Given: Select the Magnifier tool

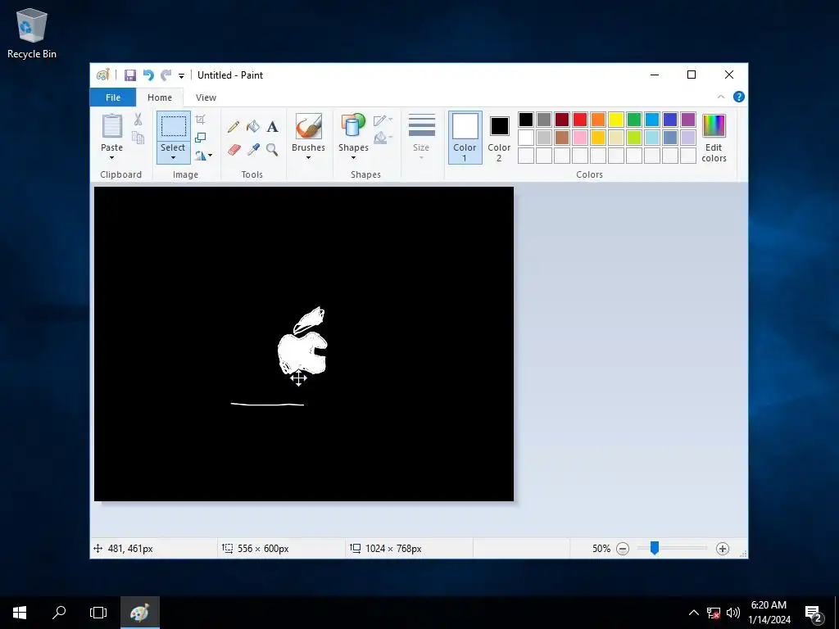Looking at the screenshot, I should pyautogui.click(x=272, y=150).
